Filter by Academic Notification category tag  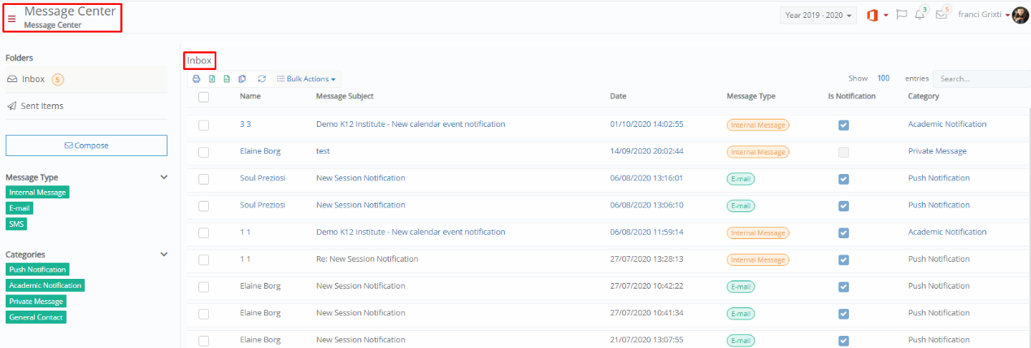coord(45,285)
